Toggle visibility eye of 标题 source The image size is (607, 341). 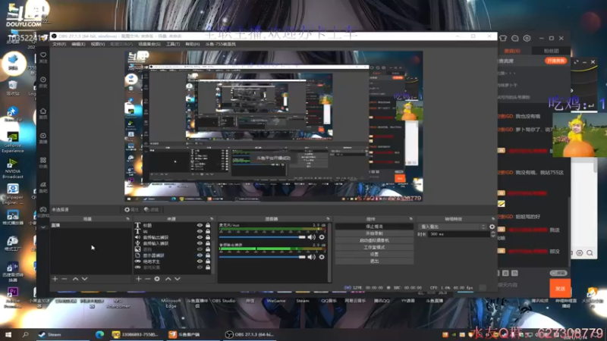[x=200, y=225]
